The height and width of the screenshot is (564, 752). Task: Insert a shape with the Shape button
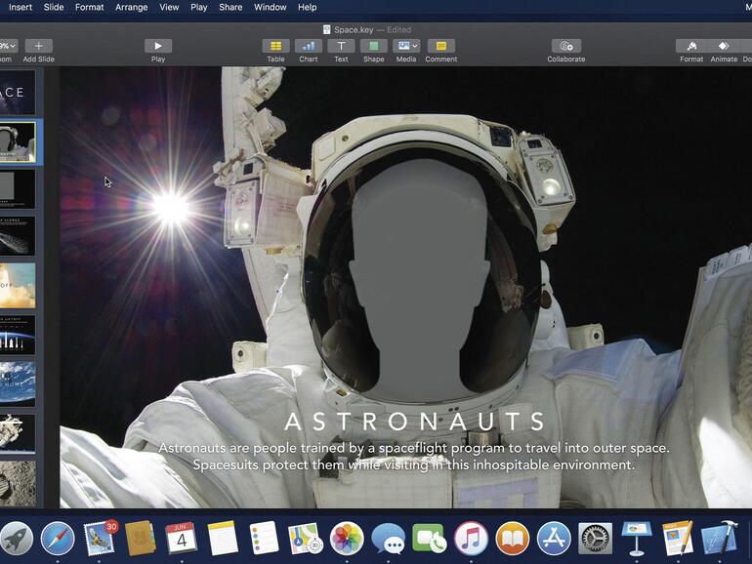pyautogui.click(x=373, y=46)
